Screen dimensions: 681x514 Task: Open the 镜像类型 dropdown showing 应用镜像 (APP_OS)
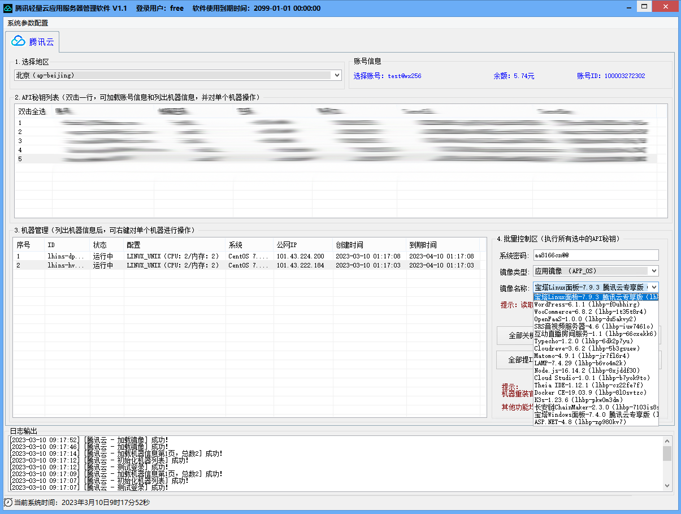tap(596, 271)
